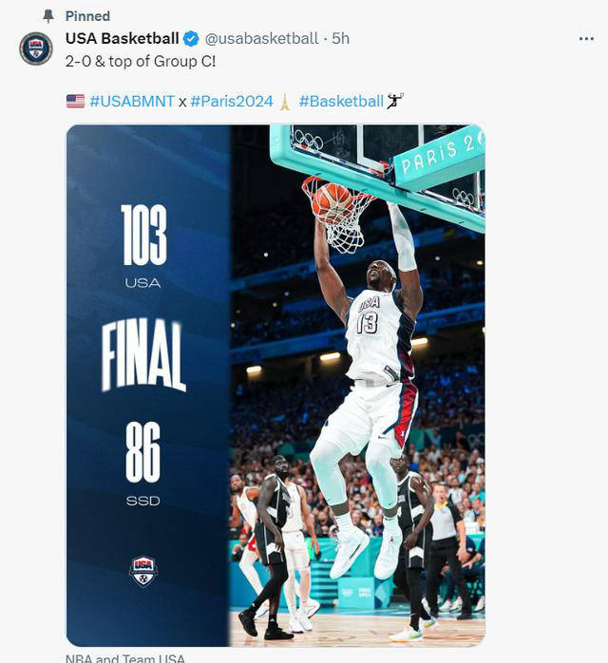Click the Eiffel Tower emoji icon
This screenshot has height=663, width=608.
(x=285, y=102)
